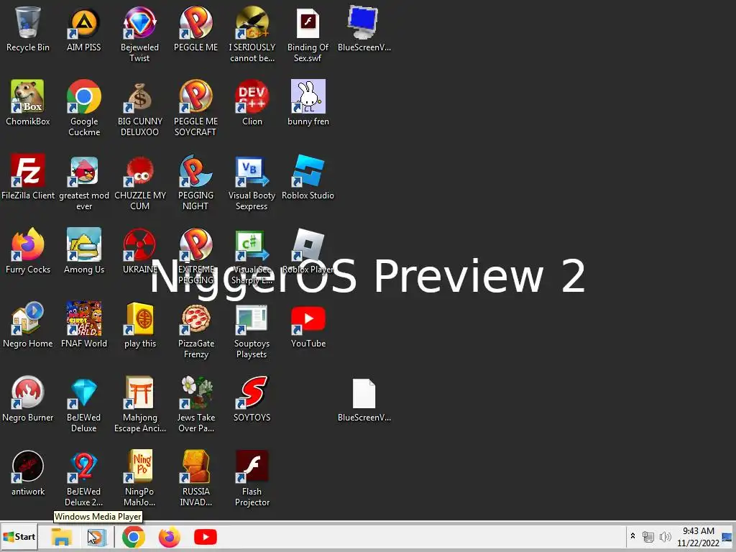Launch FileZilla Client from the desktop
The image size is (736, 552).
(x=28, y=178)
